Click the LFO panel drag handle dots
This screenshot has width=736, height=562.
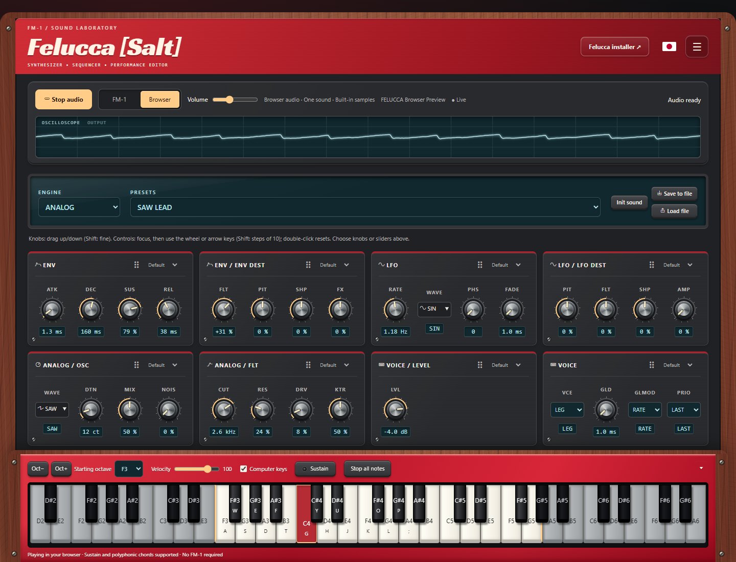pos(480,265)
